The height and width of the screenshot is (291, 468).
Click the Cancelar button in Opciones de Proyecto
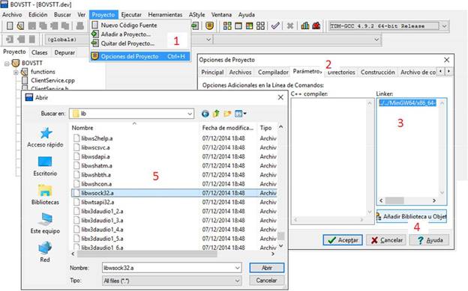386,240
